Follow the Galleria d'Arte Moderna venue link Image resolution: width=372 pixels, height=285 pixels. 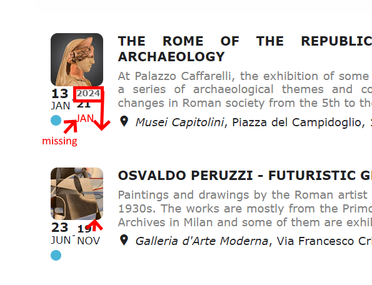[202, 241]
